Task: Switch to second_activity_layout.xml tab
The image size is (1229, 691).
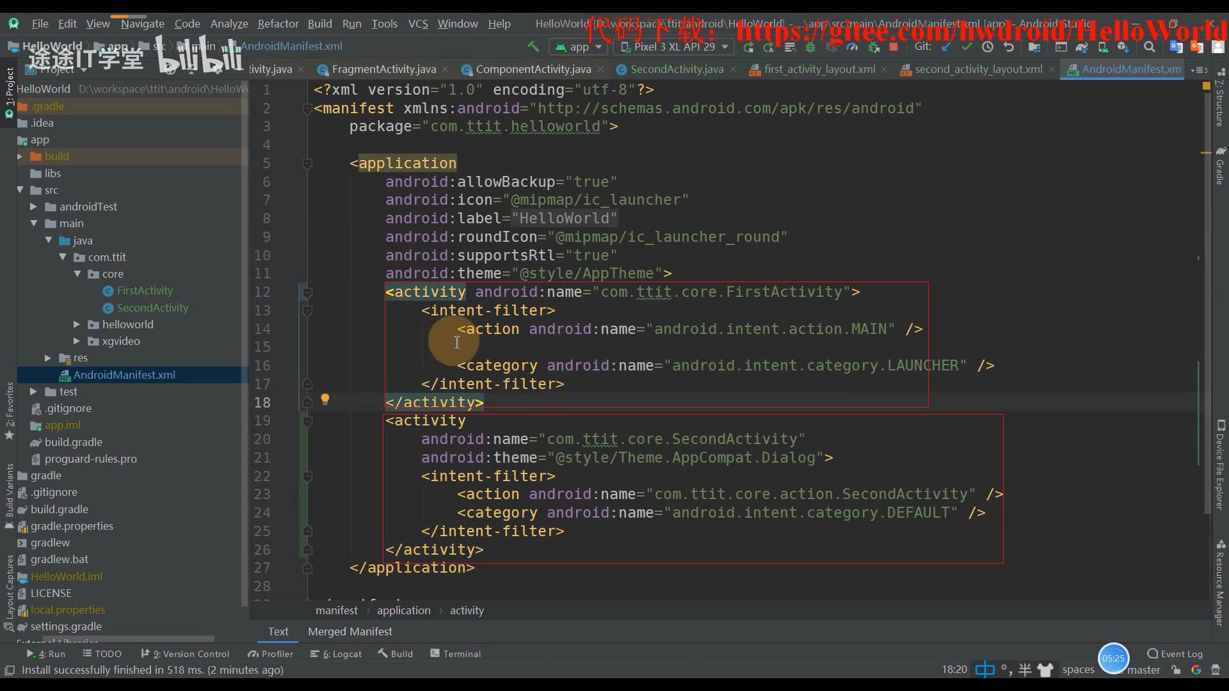Action: [x=978, y=69]
